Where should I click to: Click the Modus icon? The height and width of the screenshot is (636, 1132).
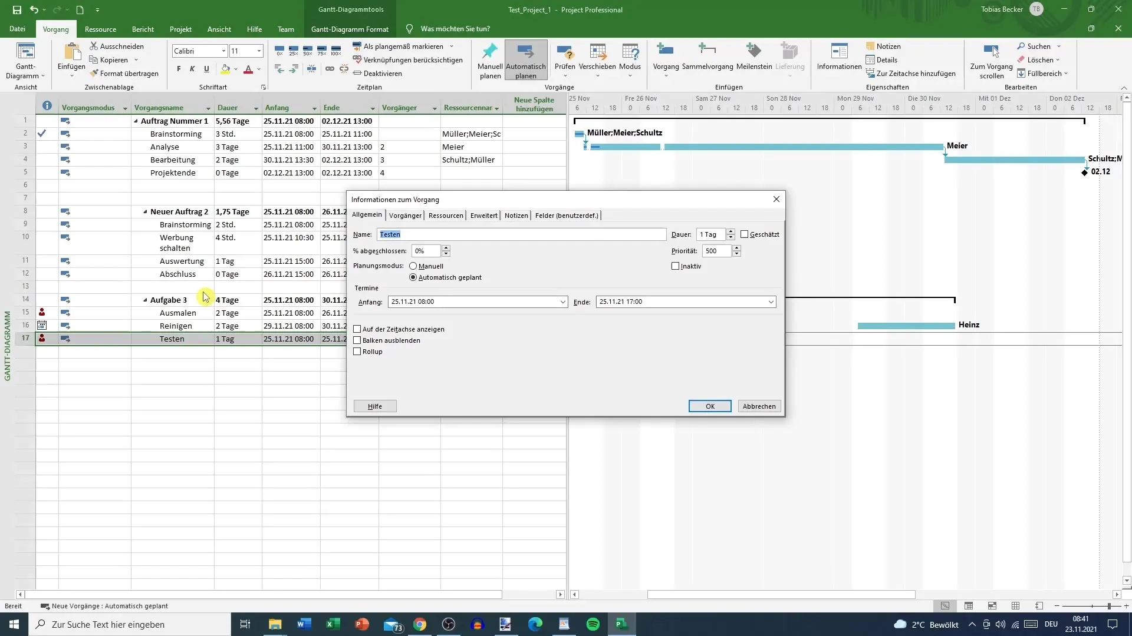point(630,51)
